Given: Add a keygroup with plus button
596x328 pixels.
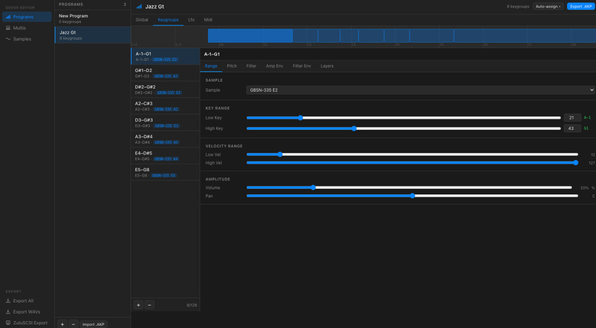Looking at the screenshot, I should tap(139, 305).
